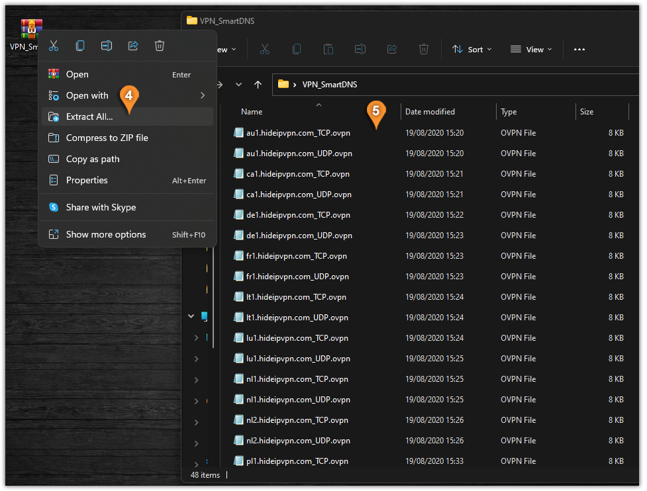Screen dimensions: 647x491
Task: Sort by Size column header
Action: click(x=587, y=112)
